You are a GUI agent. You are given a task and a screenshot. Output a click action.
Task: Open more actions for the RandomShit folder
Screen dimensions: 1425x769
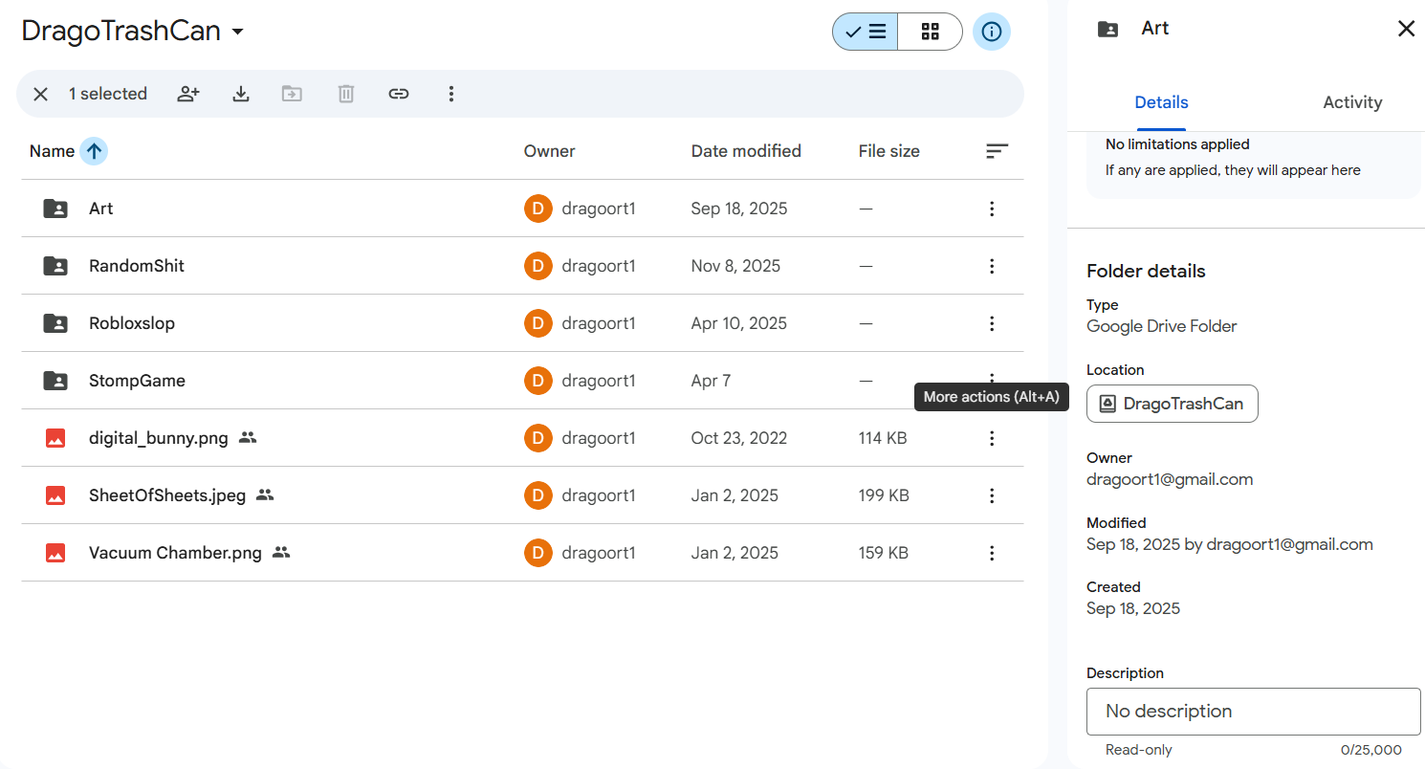(x=992, y=266)
